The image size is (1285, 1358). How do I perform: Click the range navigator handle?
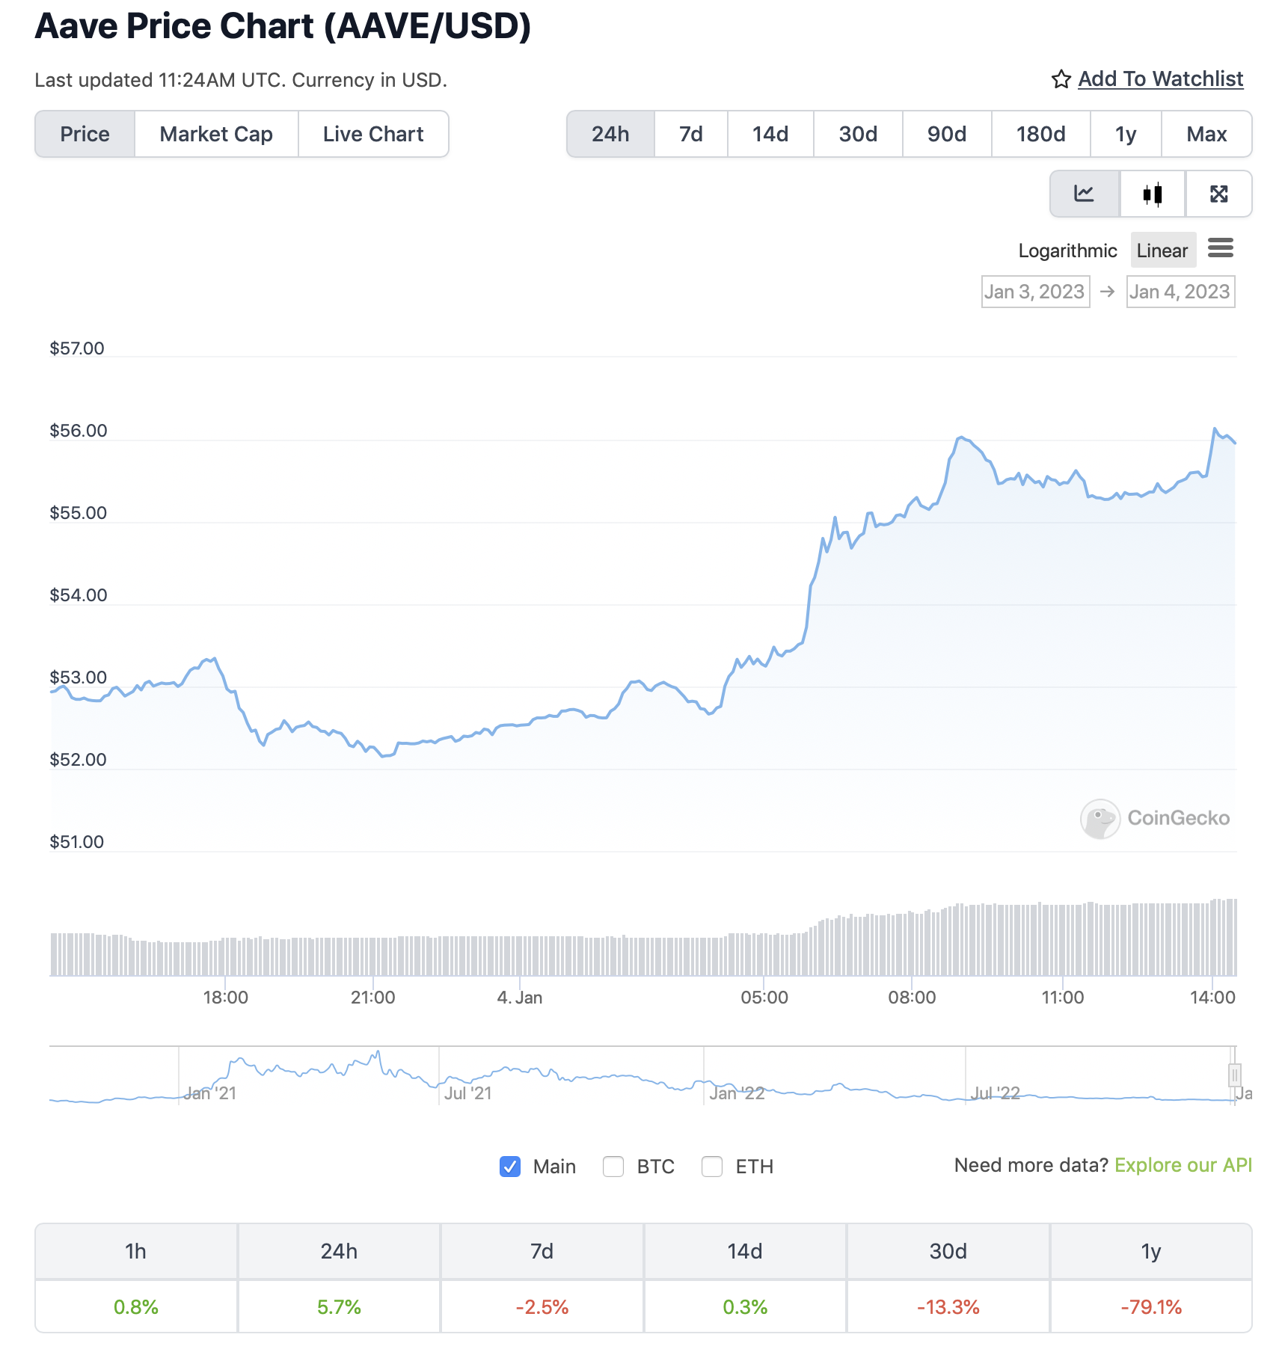coord(1234,1075)
